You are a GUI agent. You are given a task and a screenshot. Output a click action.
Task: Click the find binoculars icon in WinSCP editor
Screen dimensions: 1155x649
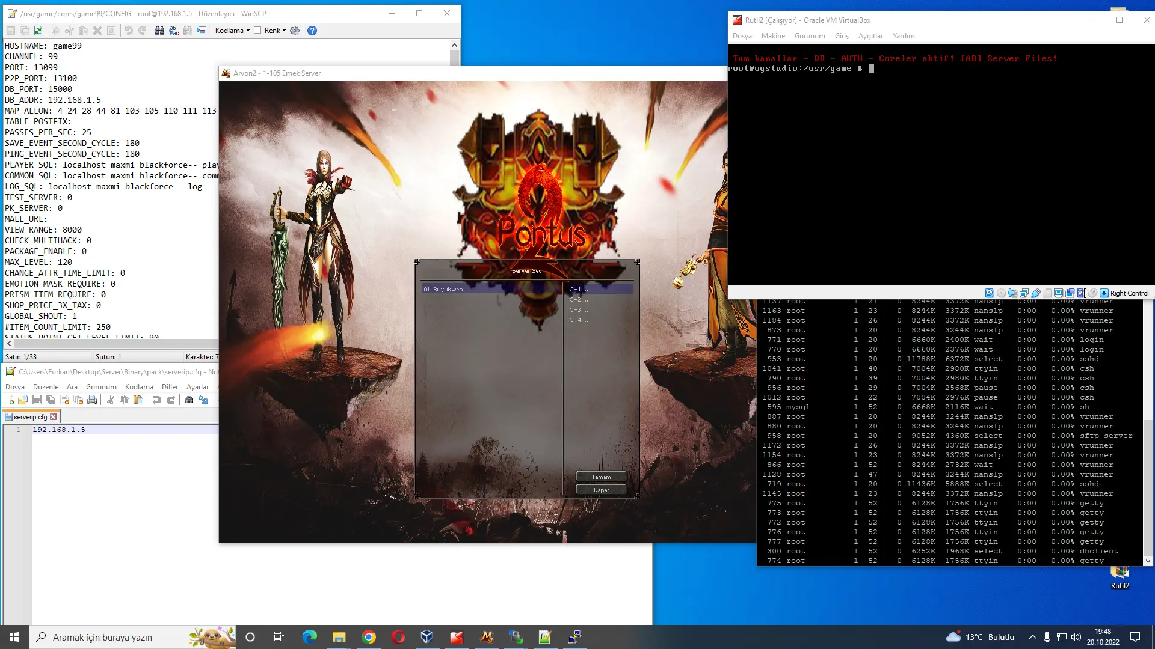pyautogui.click(x=159, y=31)
